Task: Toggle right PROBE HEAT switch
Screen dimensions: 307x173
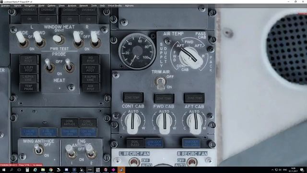Action: point(69,65)
